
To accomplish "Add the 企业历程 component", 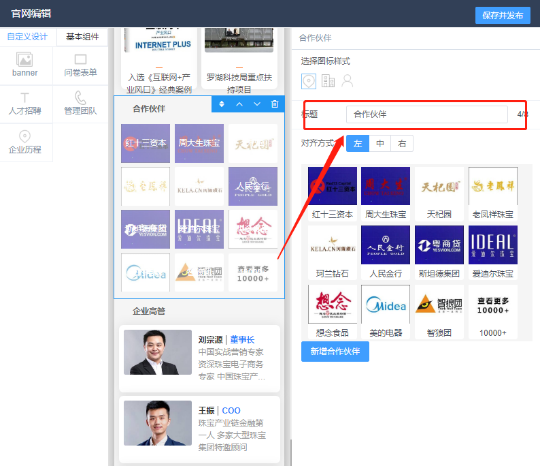I will (24, 142).
